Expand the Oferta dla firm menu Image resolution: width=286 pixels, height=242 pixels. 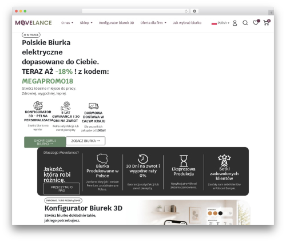[x=153, y=23]
